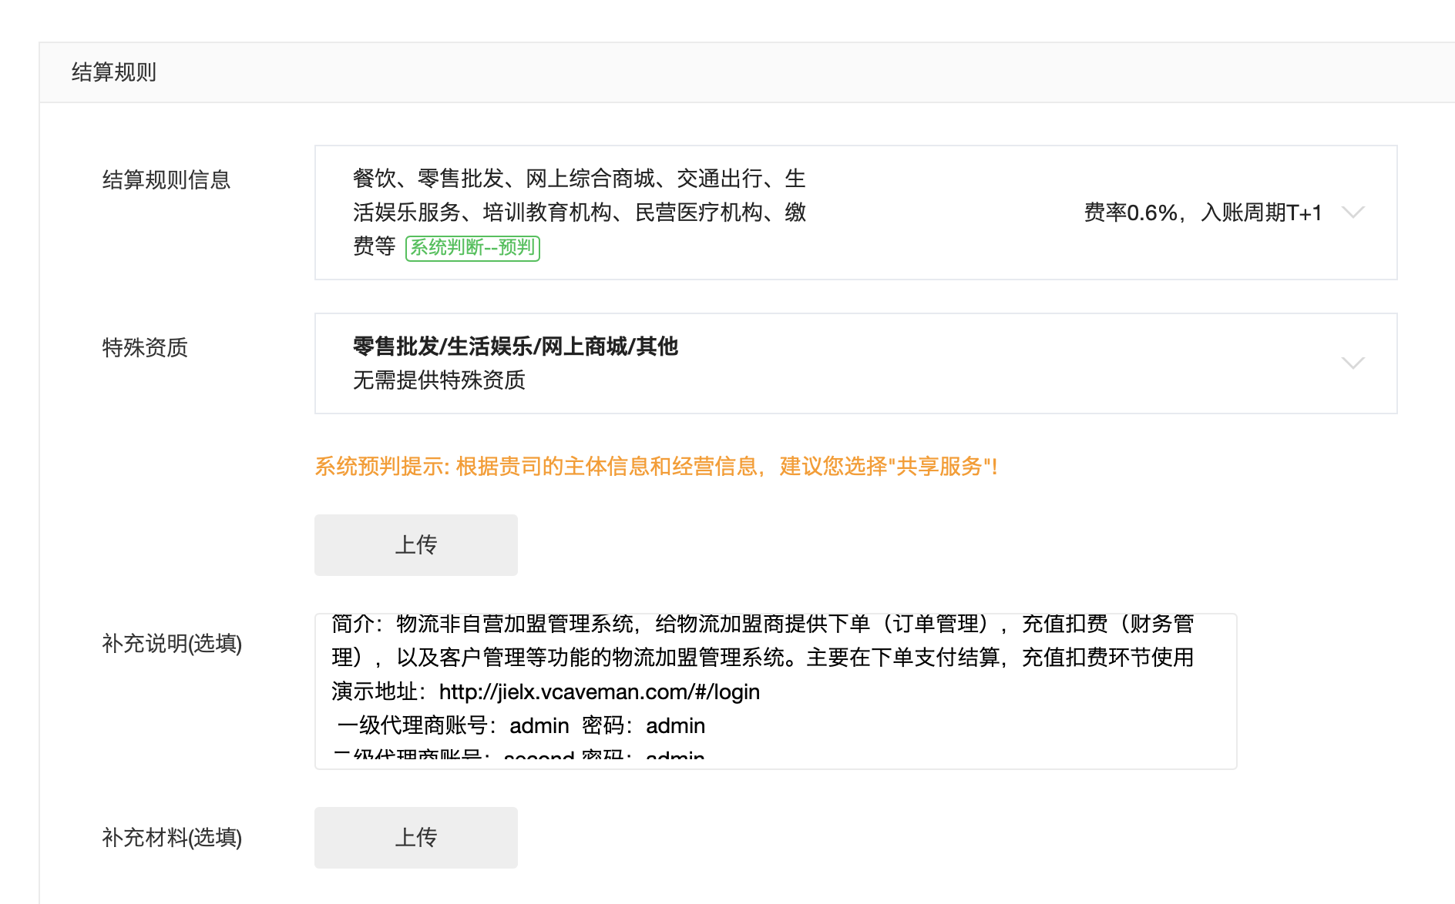Click the 结算规则 section header
The image size is (1455, 904).
[114, 72]
